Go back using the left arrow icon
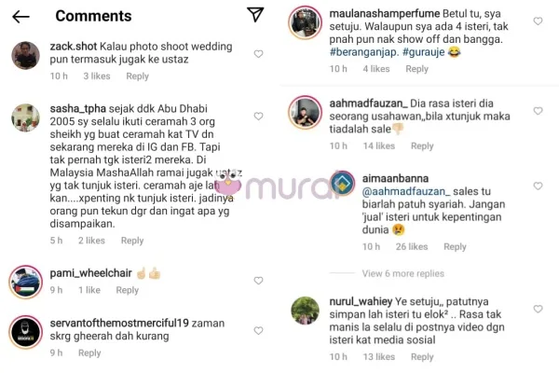Screen dimensions: 559x373 coord(20,17)
